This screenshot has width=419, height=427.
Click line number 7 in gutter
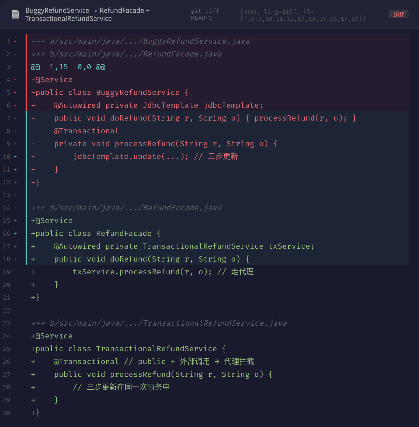8,118
